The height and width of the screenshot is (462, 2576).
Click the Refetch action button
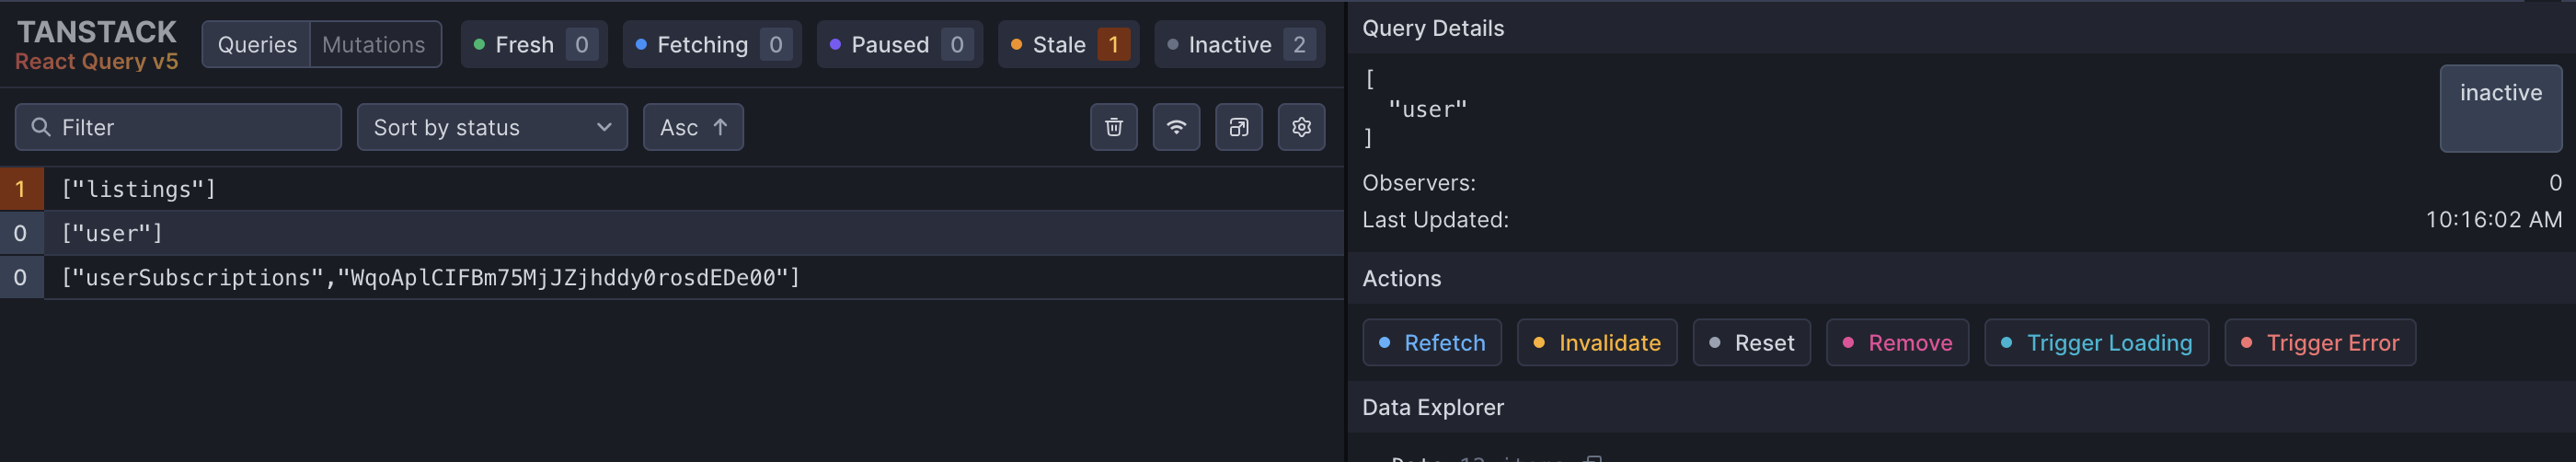click(x=1431, y=343)
